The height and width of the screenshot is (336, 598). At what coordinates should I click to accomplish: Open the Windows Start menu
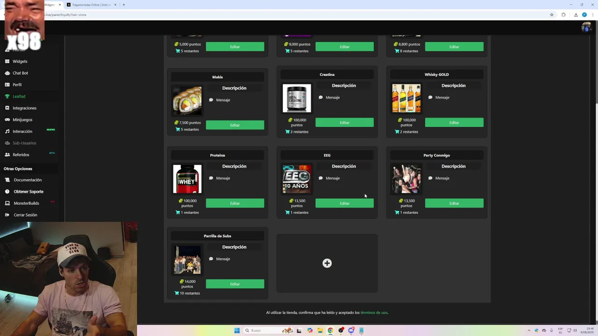pyautogui.click(x=237, y=330)
